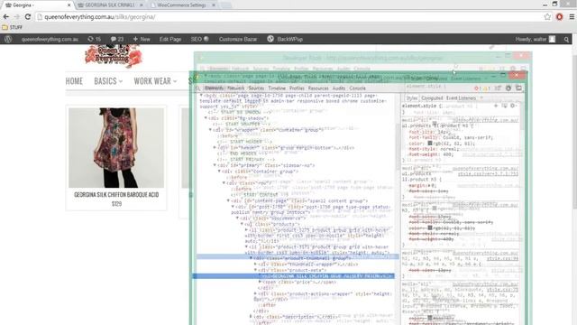Click the Queen of Everything logo
Image resolution: width=577 pixels, height=325 pixels.
pos(114,56)
